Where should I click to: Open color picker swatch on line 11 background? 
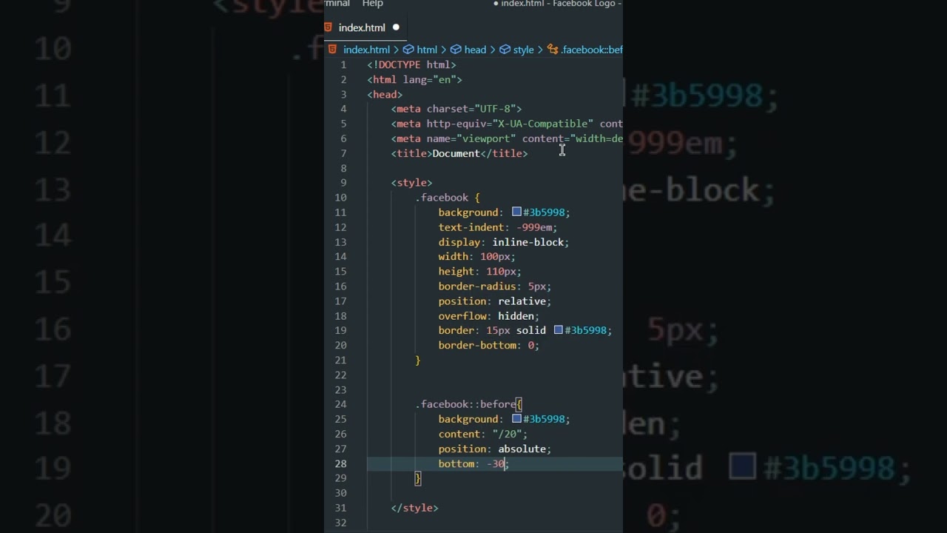click(516, 212)
